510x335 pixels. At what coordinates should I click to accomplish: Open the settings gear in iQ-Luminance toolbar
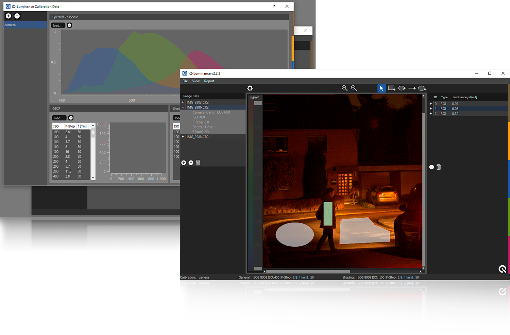click(250, 88)
